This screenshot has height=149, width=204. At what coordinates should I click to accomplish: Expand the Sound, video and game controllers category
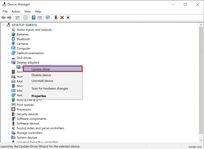8,128
